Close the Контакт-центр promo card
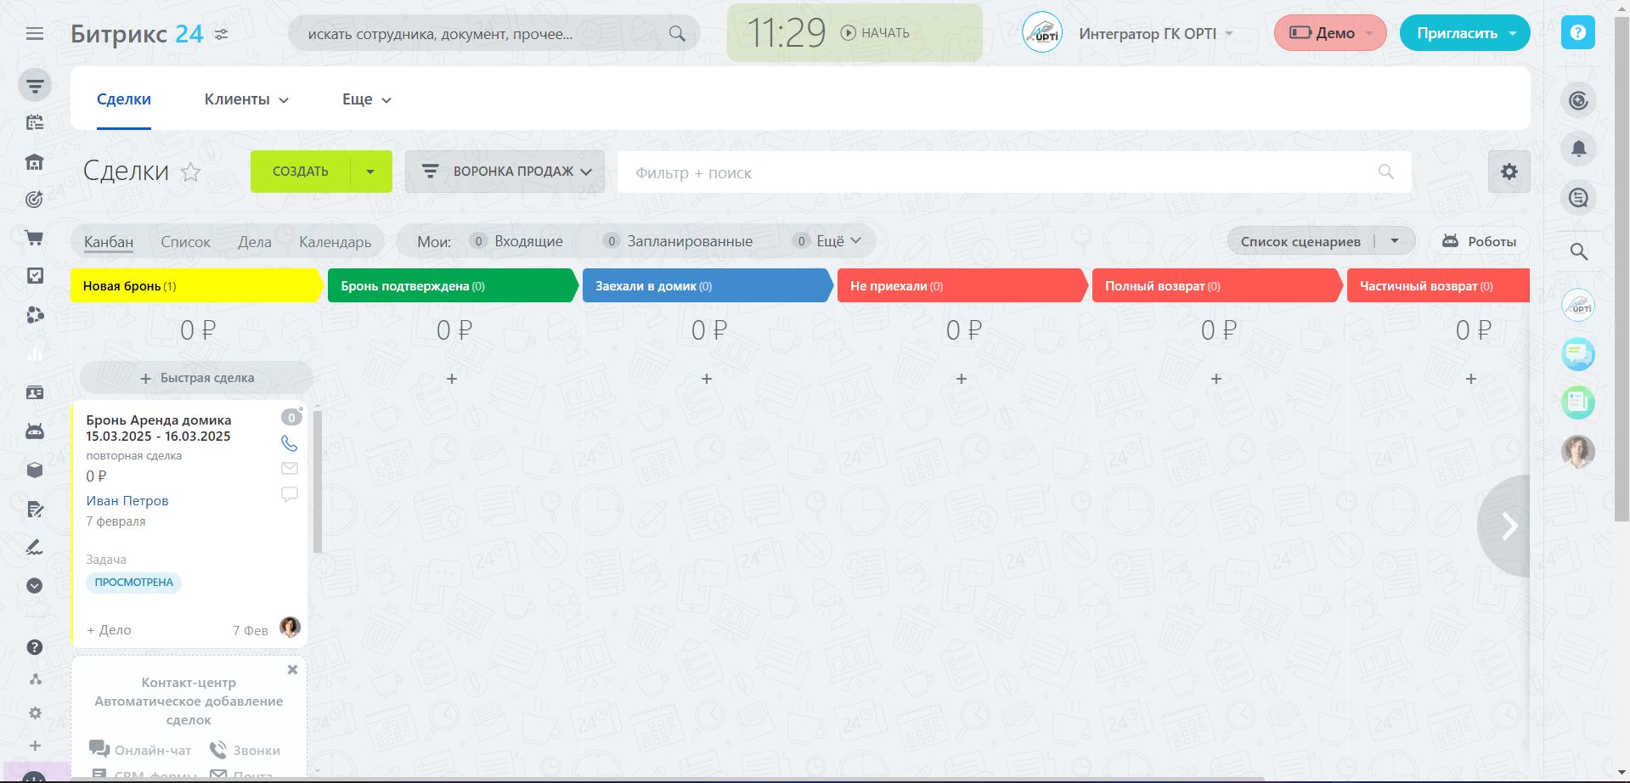1630x783 pixels. coord(292,669)
